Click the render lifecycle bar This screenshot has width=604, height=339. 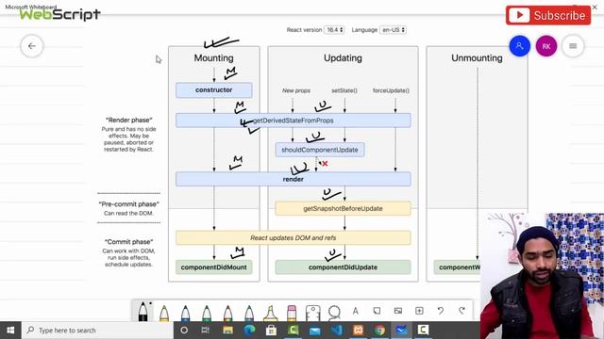point(294,179)
